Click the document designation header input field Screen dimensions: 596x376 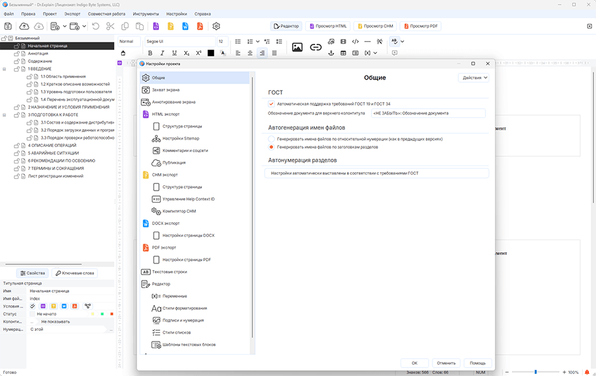pyautogui.click(x=428, y=113)
